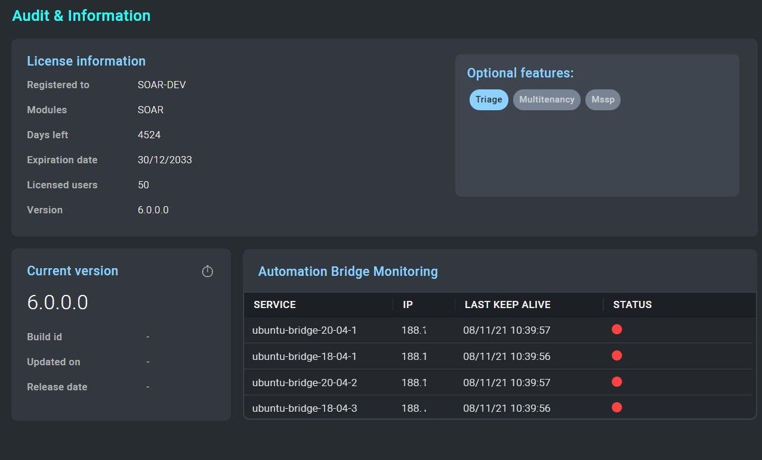This screenshot has width=762, height=460.
Task: Click the Automation Bridge Monitoring heading
Action: click(348, 272)
